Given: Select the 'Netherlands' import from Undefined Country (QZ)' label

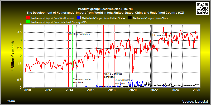Looking at the screenshot, I should coord(59,22).
